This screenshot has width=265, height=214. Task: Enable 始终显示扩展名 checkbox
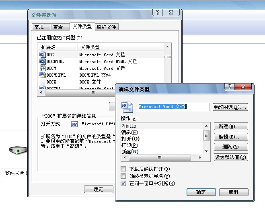point(123,176)
